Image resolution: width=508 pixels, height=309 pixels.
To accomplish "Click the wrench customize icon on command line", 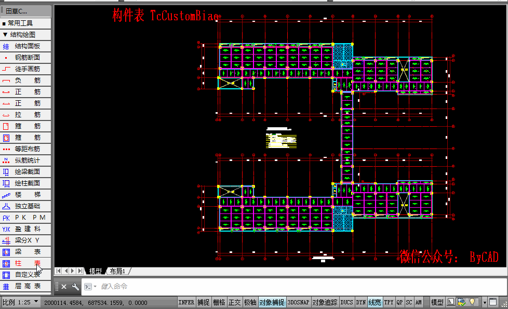I will click(x=75, y=287).
